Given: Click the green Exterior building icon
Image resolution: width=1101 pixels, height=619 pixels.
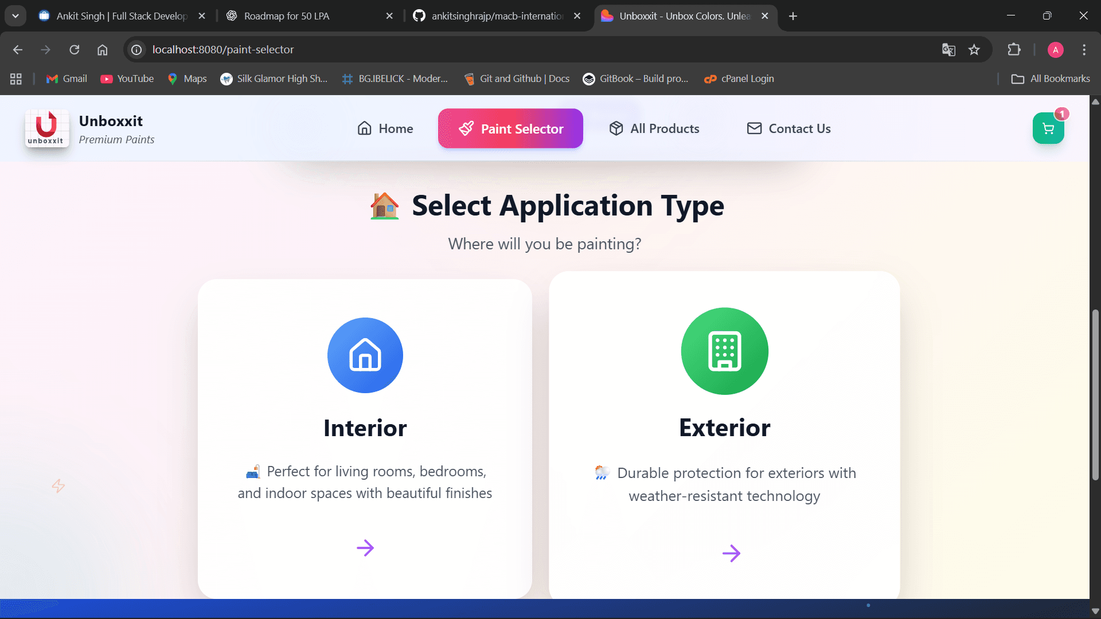Looking at the screenshot, I should (724, 351).
